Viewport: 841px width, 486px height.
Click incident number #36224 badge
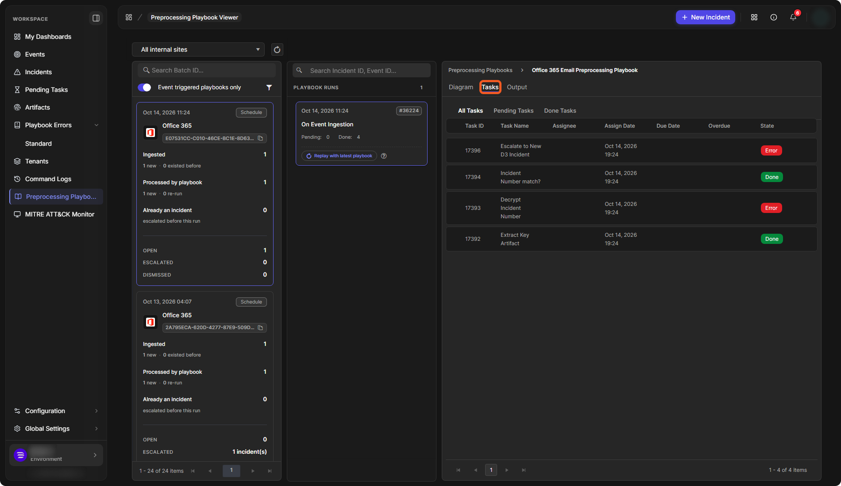(x=409, y=111)
